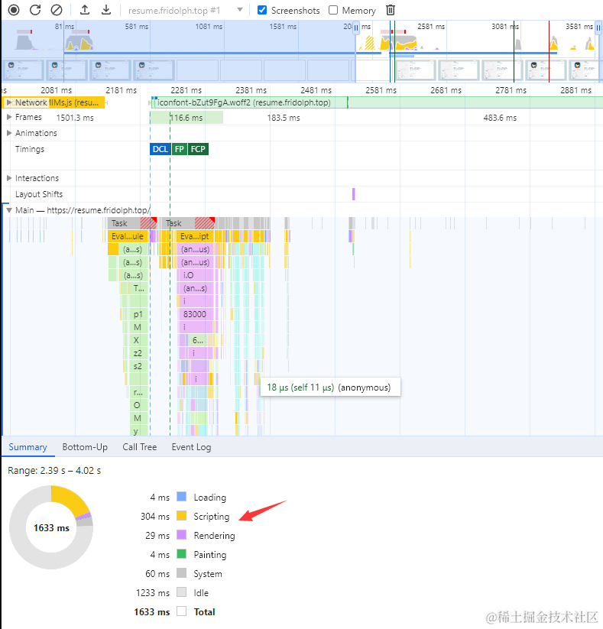603x629 pixels.
Task: Click the Idle legend label
Action: click(x=201, y=593)
